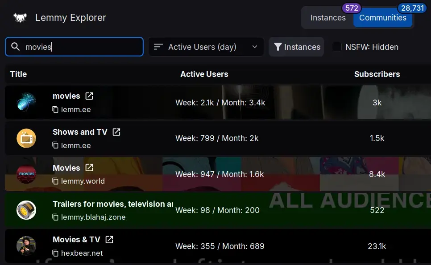Click the Trailers community film reel avatar
This screenshot has width=431, height=265.
[26, 210]
